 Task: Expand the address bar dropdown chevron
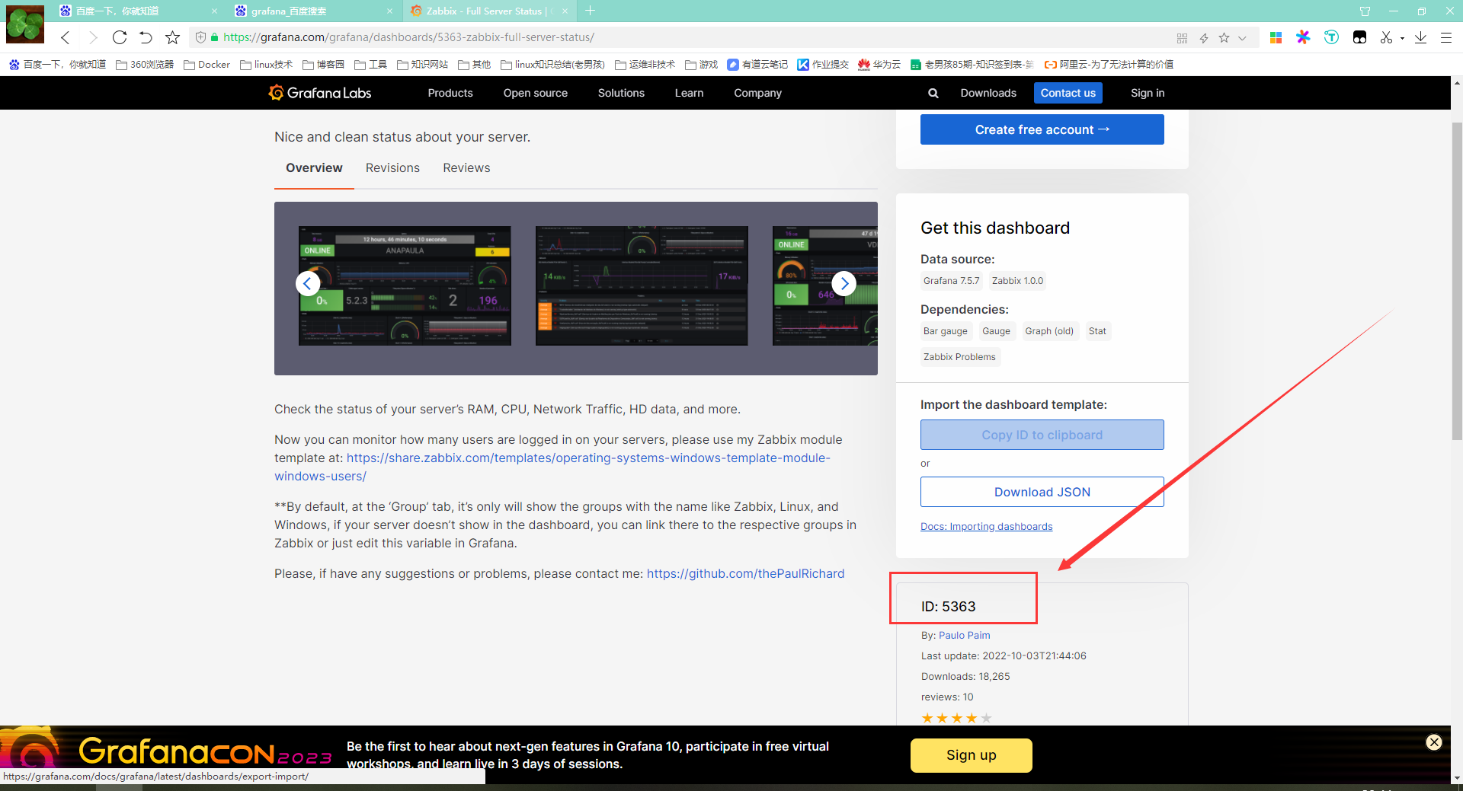1242,38
